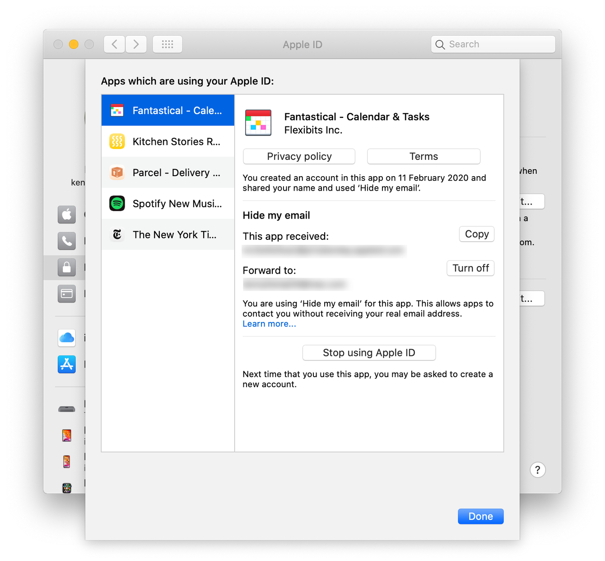Select the iPad device icon in sidebar
The width and height of the screenshot is (605, 561).
pos(67,435)
